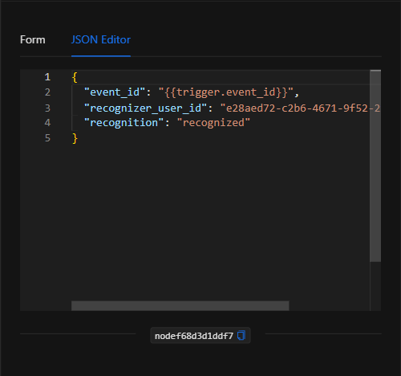Click line number 5 in the gutter
Viewport: 401px width, 376px height.
pos(47,138)
